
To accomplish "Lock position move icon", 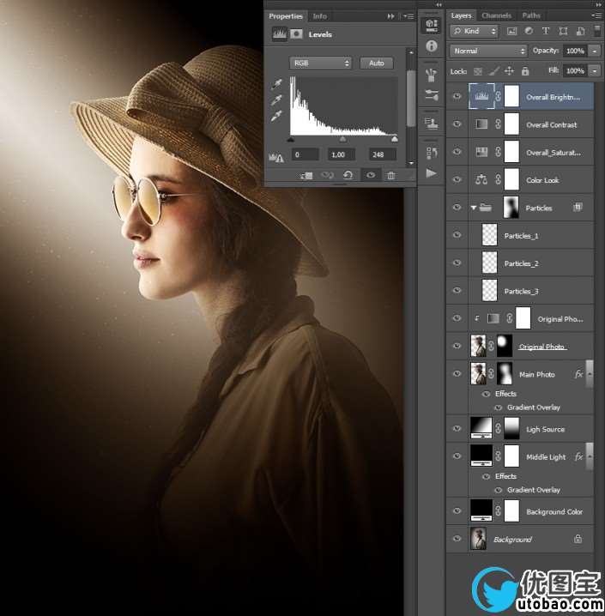I will [509, 71].
